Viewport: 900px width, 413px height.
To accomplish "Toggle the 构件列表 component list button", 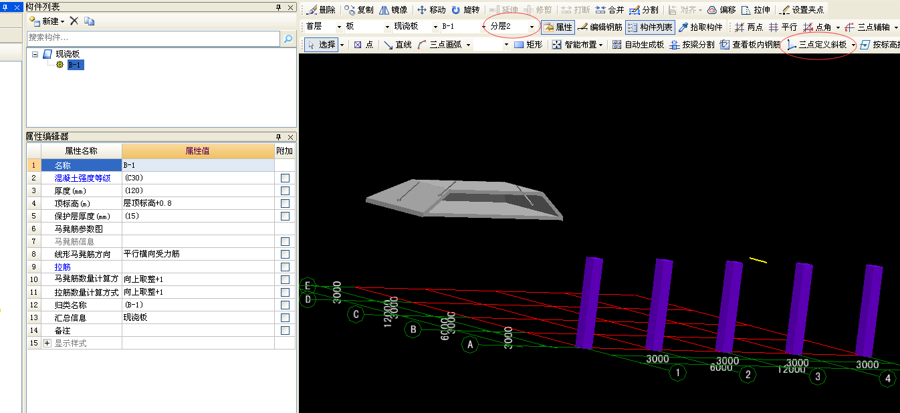I will coord(650,27).
